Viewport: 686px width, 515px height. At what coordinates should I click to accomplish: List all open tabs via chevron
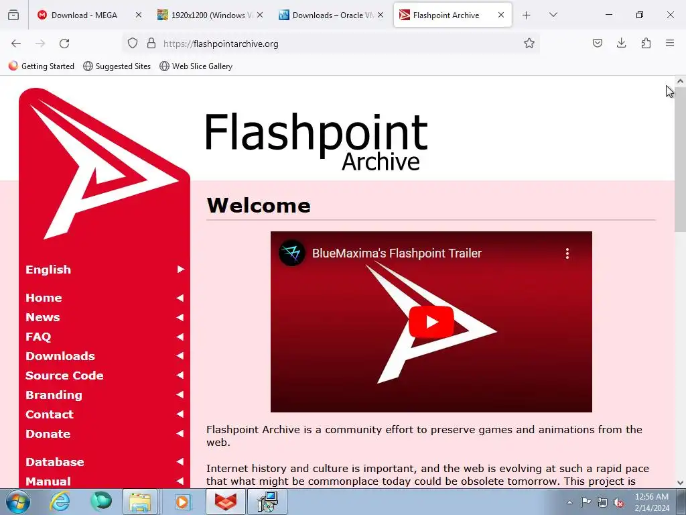tap(553, 15)
